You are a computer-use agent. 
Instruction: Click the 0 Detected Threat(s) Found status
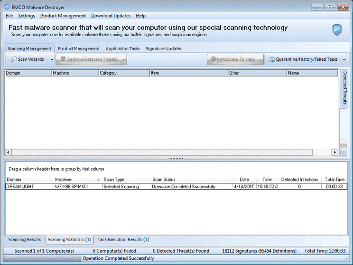point(181,251)
